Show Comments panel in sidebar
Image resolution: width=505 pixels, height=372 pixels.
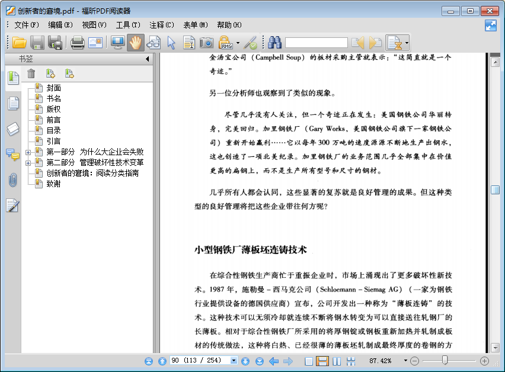click(13, 155)
